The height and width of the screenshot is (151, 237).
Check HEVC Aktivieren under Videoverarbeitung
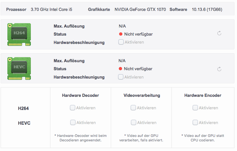coord(133,122)
